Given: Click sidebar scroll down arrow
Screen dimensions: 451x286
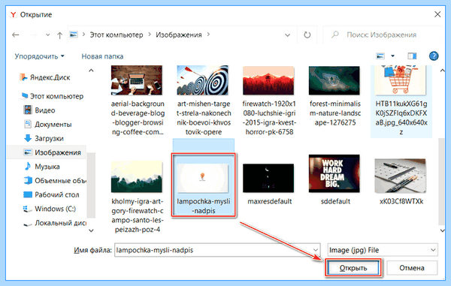Looking at the screenshot, I should (x=91, y=230).
